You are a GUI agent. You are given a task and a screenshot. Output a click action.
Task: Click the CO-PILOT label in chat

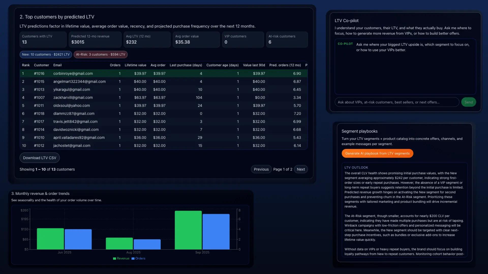[345, 44]
